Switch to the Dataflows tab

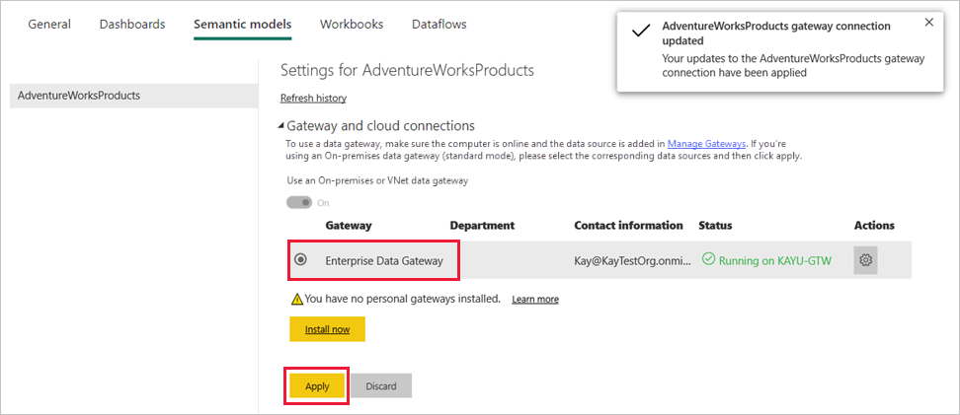pos(439,24)
